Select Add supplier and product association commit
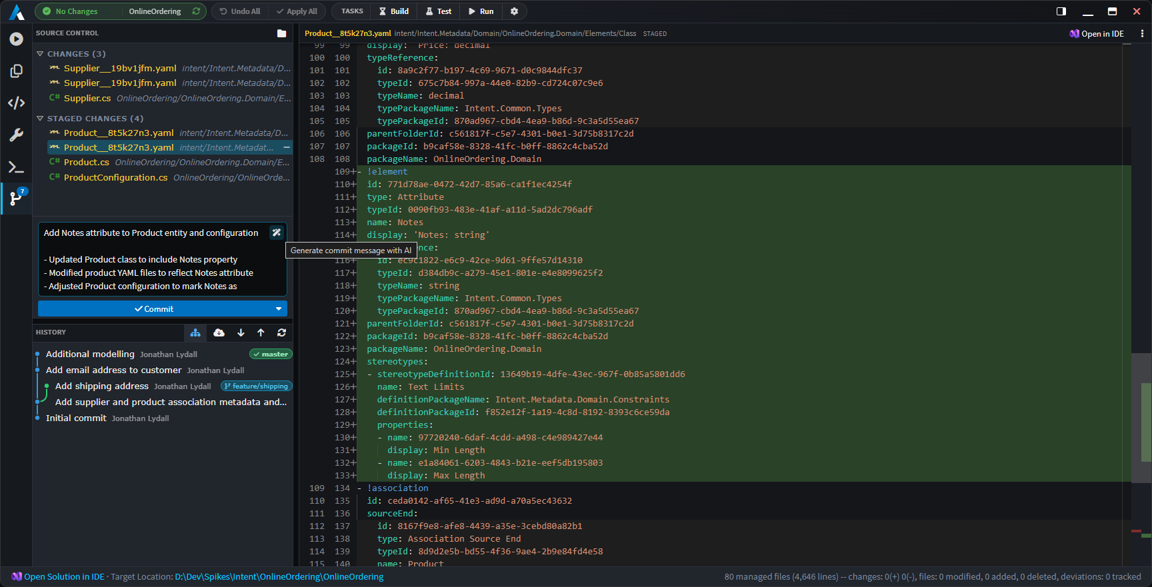This screenshot has width=1152, height=587. [171, 402]
